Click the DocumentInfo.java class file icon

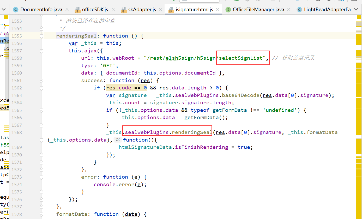point(16,10)
